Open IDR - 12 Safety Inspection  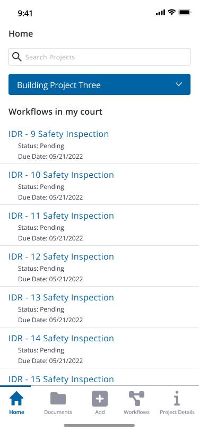61,257
